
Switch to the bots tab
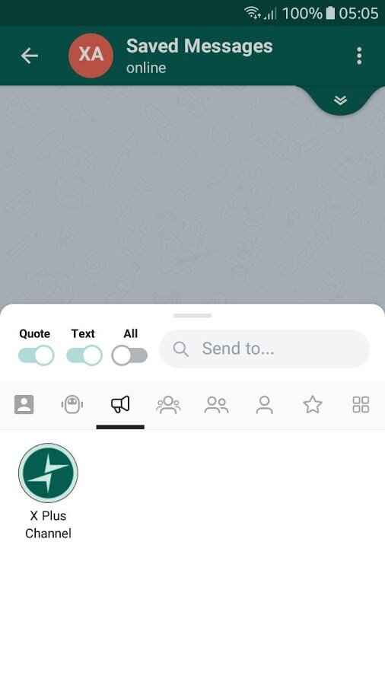point(72,405)
